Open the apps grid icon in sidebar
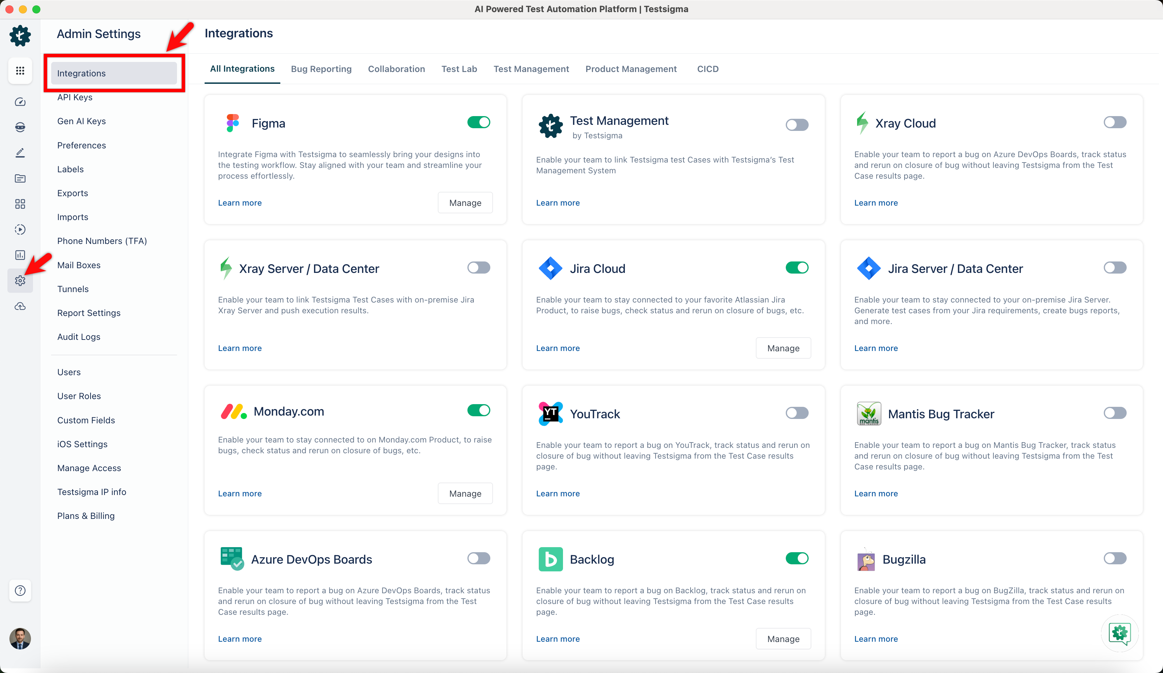Screen dimensions: 1163x673 [x=20, y=71]
